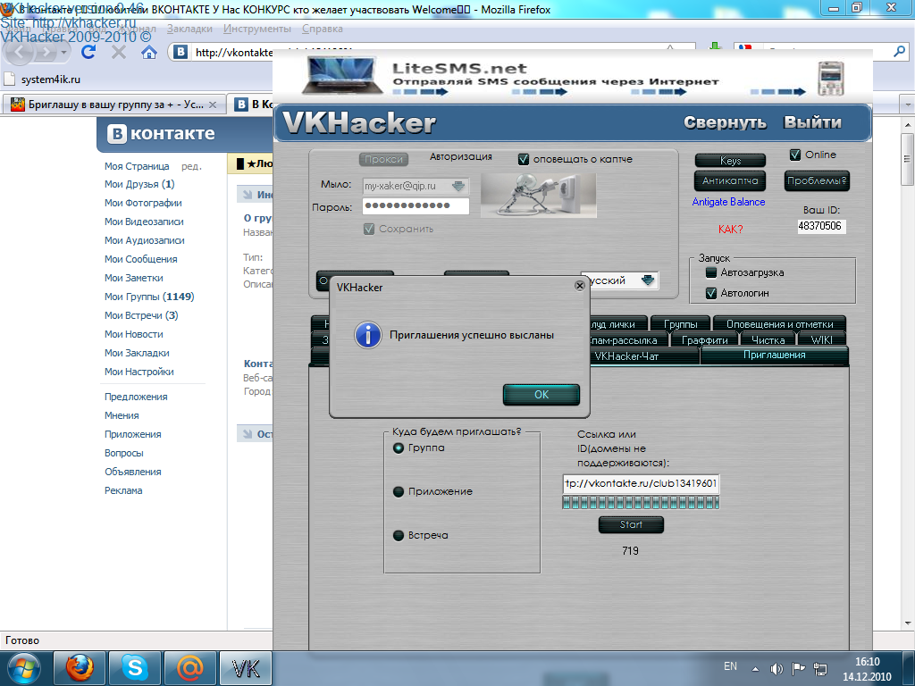Click the info icon in the dialog
Viewport: 915px width, 686px height.
point(368,336)
